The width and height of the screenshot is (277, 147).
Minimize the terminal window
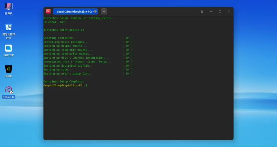click(x=211, y=12)
